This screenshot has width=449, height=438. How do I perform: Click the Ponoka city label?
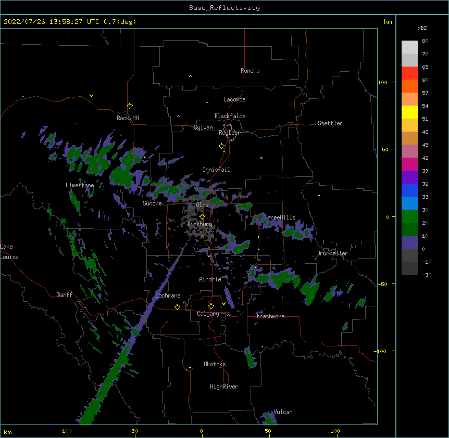(x=250, y=71)
